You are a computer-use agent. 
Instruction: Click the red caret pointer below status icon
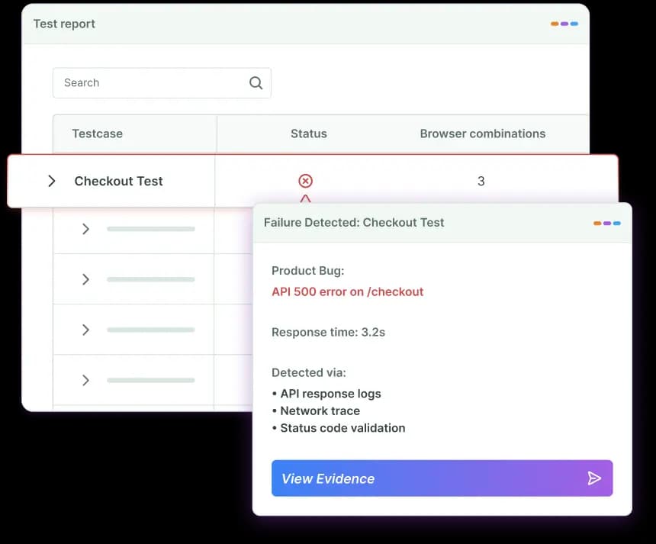pos(305,198)
